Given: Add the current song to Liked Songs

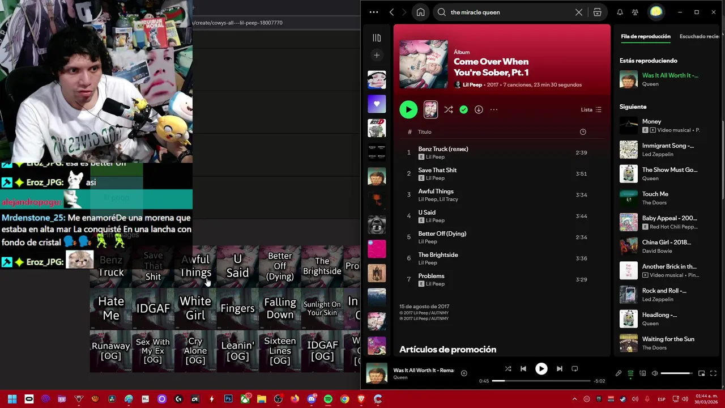Looking at the screenshot, I should pyautogui.click(x=464, y=373).
